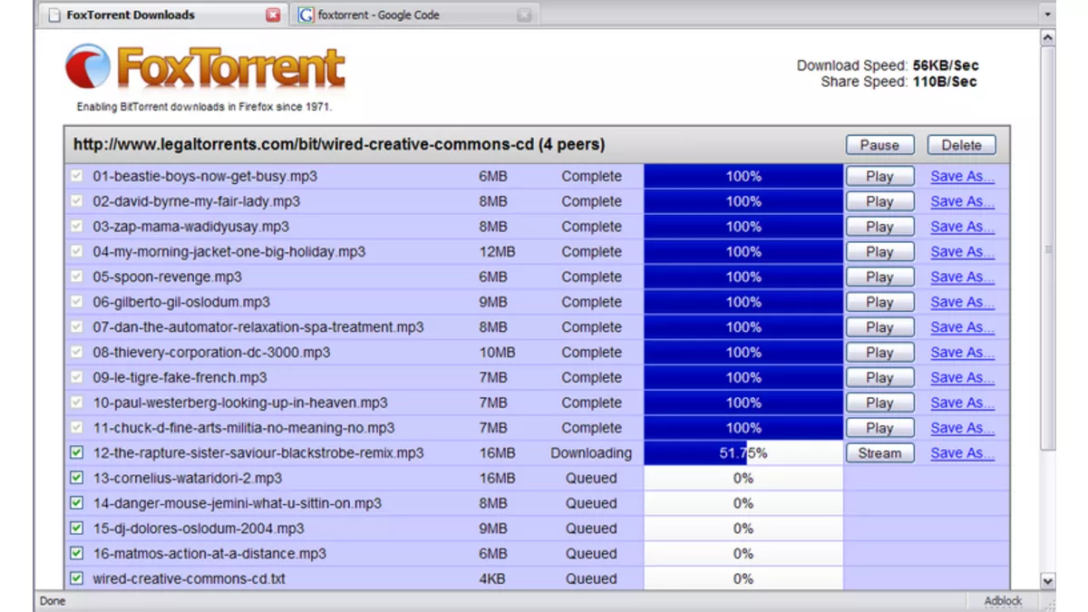The width and height of the screenshot is (1088, 612).
Task: Click the 51.75% progress bar for track 12
Action: tap(743, 452)
